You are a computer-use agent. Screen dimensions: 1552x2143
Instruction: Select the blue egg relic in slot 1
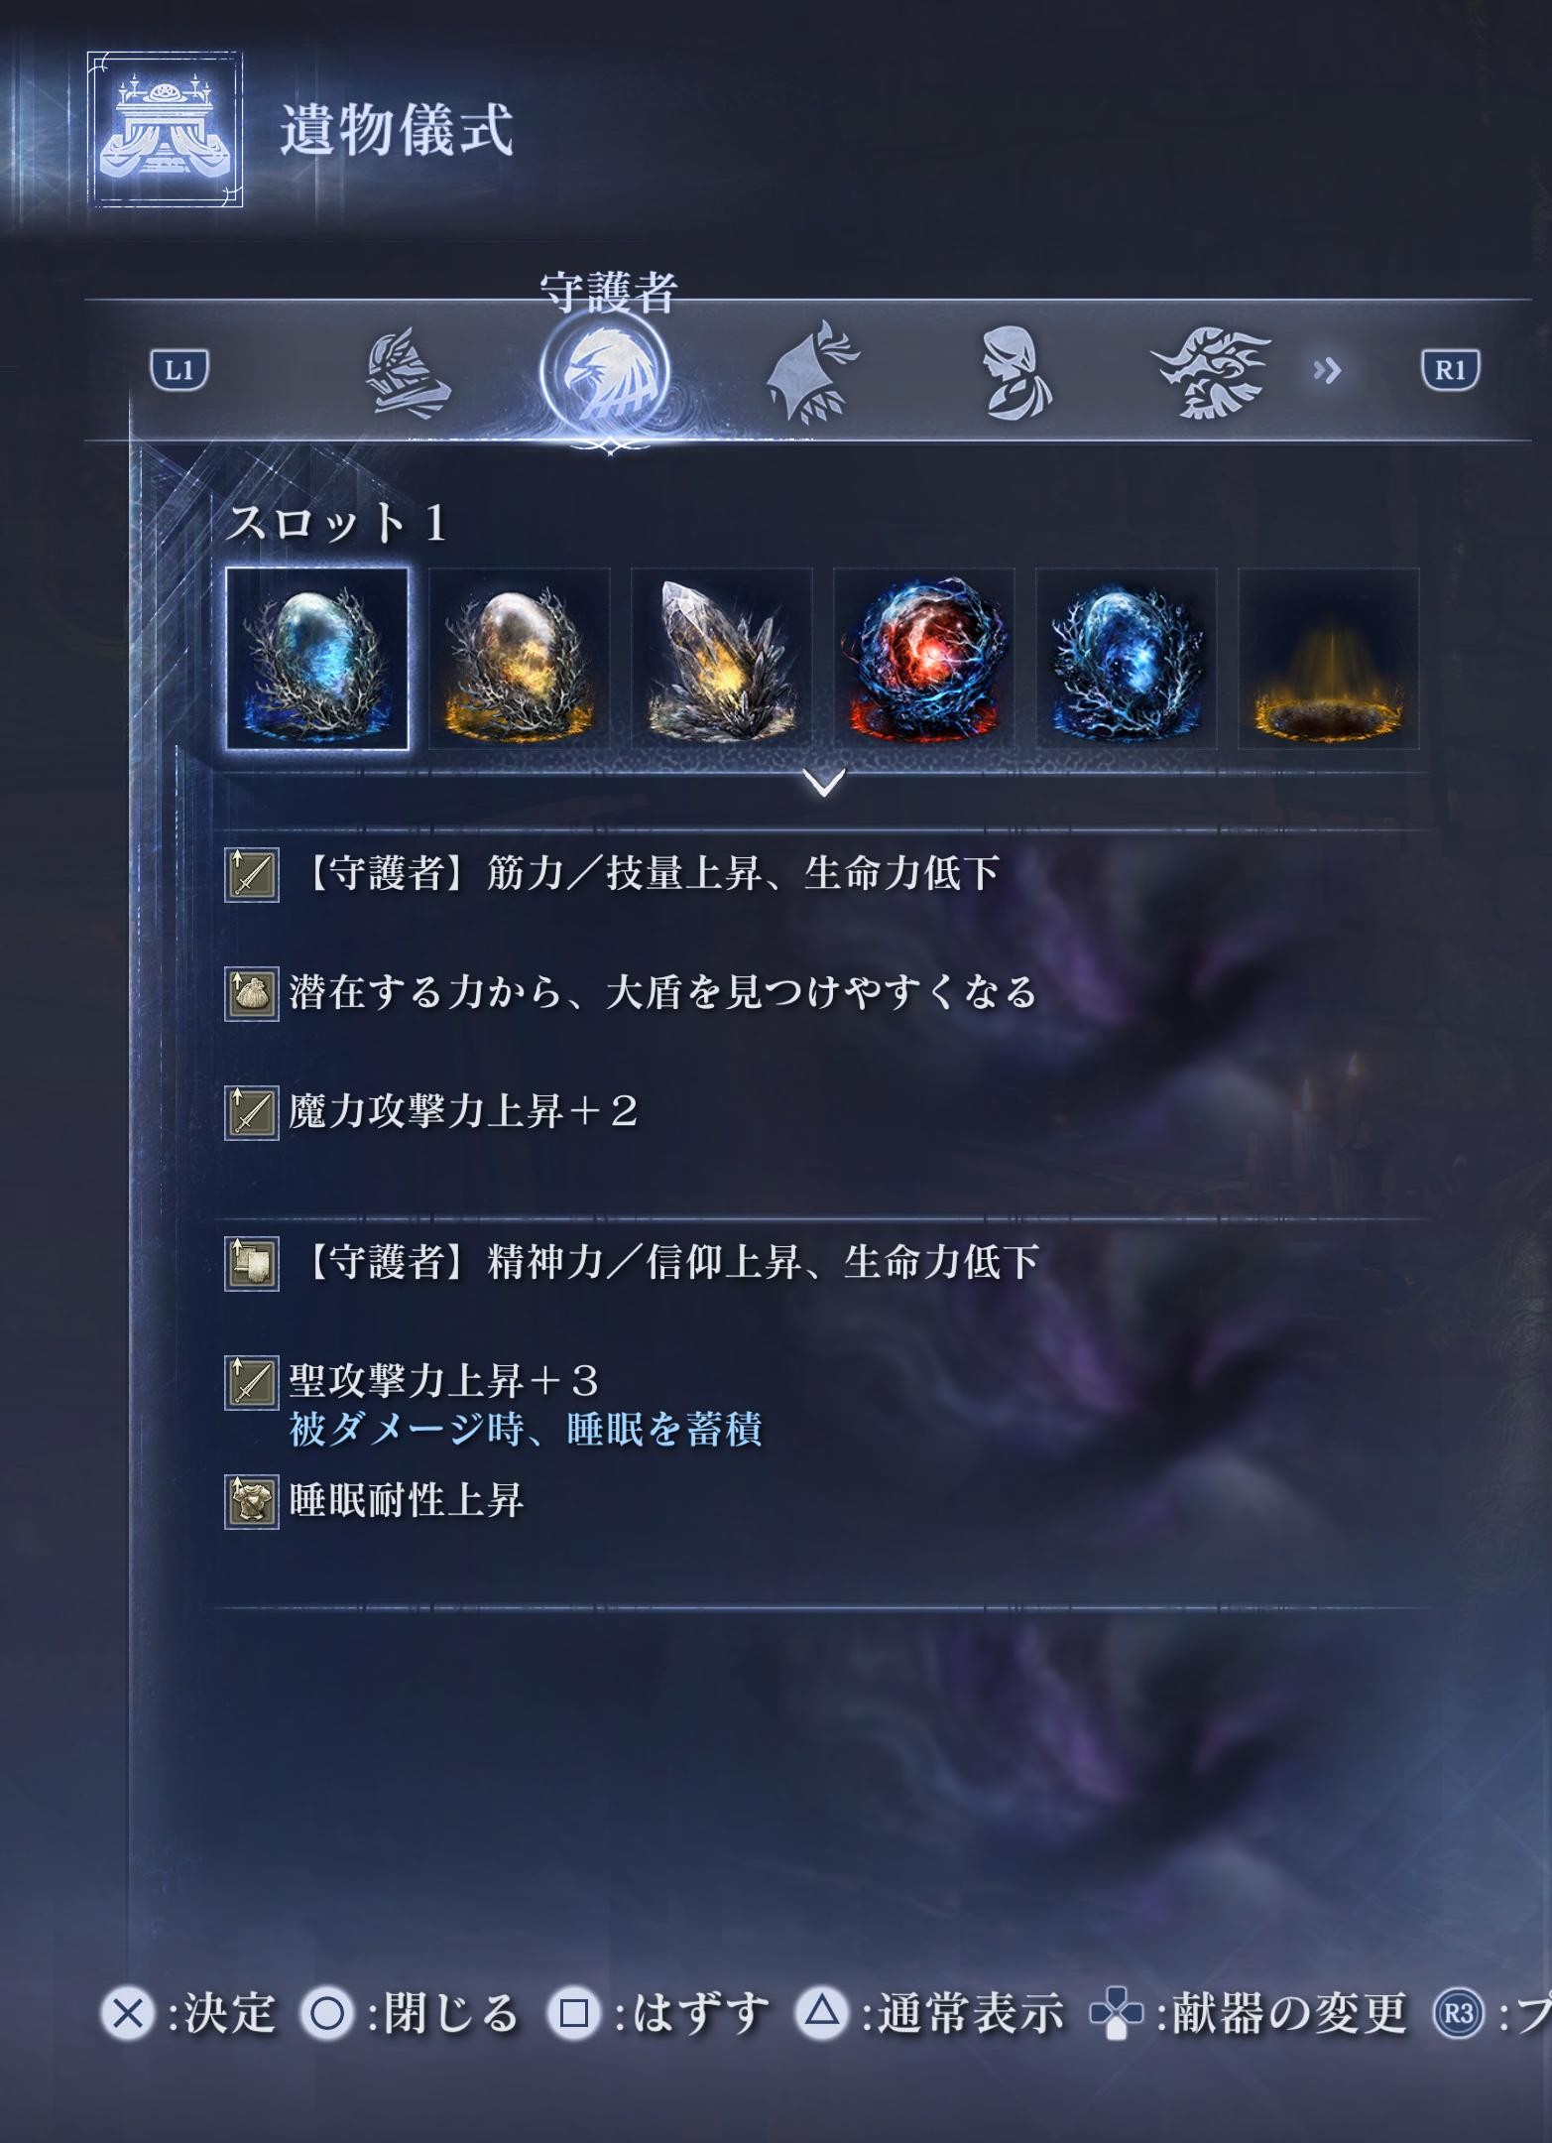click(x=317, y=659)
